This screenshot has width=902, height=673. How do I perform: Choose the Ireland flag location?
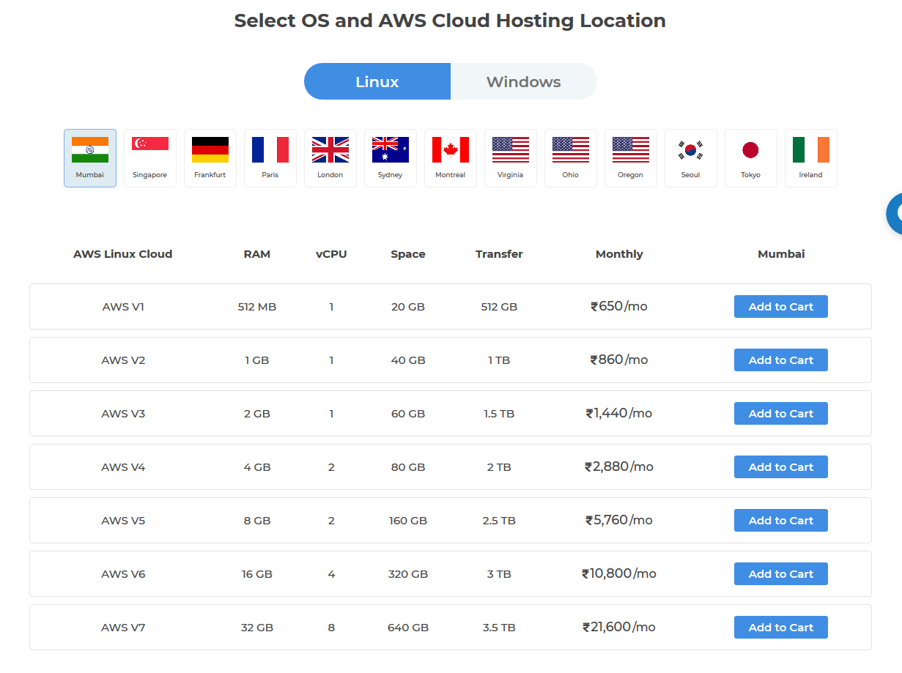pos(811,158)
